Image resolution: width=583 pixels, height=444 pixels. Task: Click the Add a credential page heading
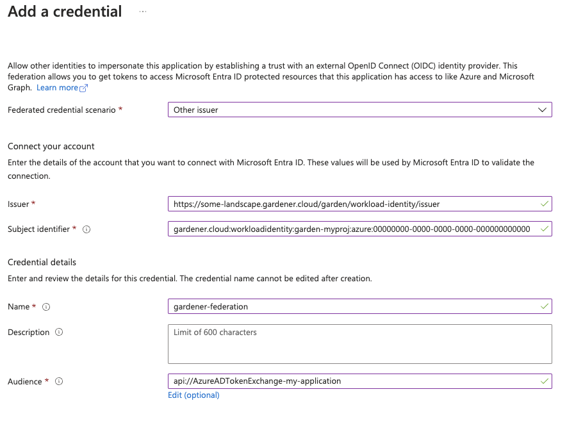click(64, 12)
